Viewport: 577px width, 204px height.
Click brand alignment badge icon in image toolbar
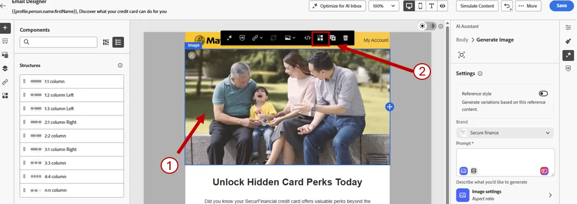pyautogui.click(x=242, y=37)
